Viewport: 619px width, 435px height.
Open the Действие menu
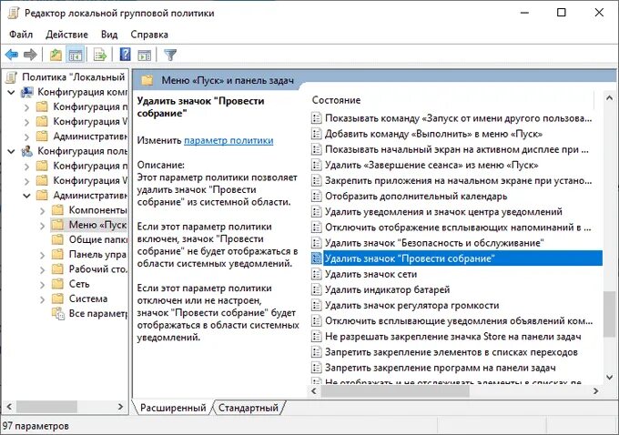(66, 35)
